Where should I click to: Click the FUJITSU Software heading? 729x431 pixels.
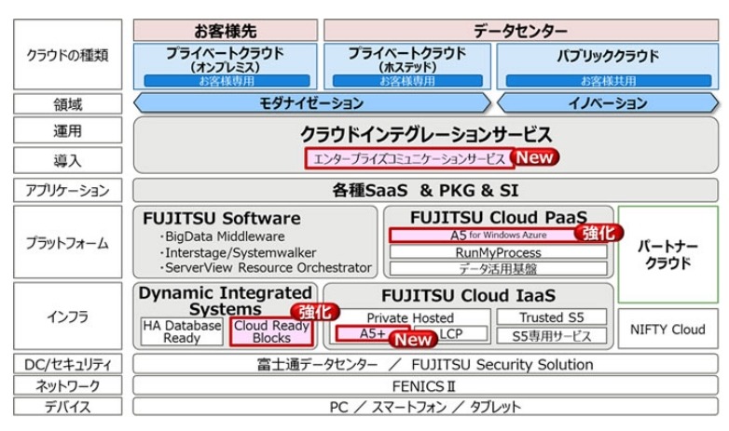point(222,218)
